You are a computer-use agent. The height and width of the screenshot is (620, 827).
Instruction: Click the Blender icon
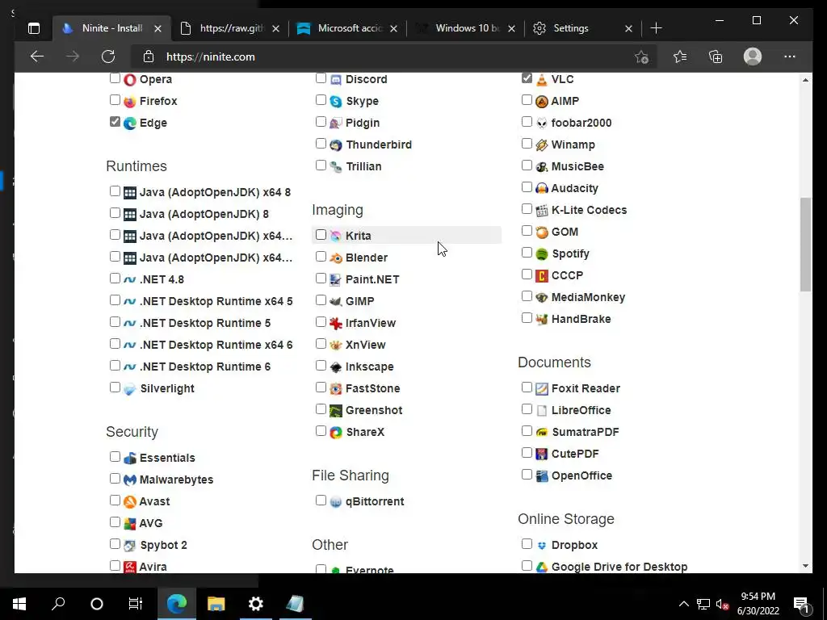(x=336, y=258)
